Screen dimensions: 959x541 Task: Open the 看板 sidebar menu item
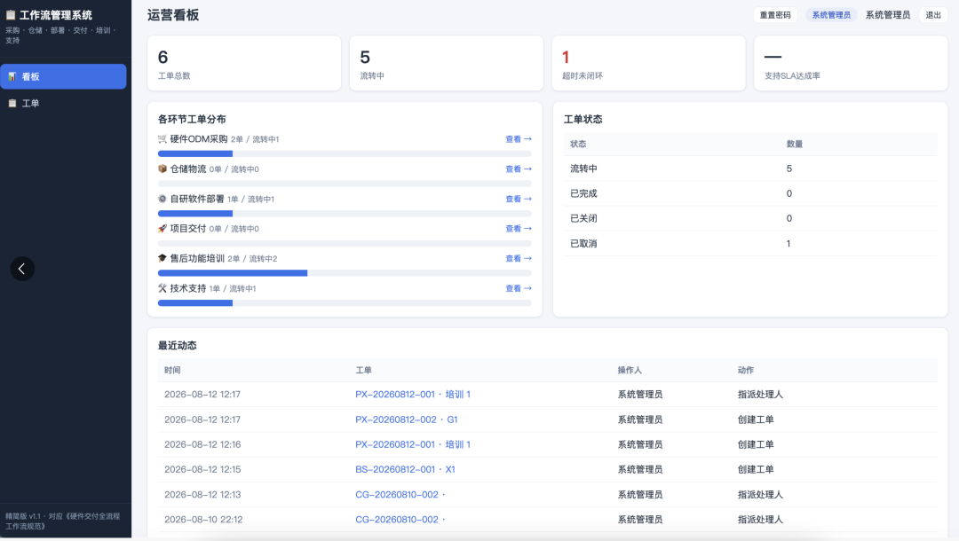click(x=64, y=76)
